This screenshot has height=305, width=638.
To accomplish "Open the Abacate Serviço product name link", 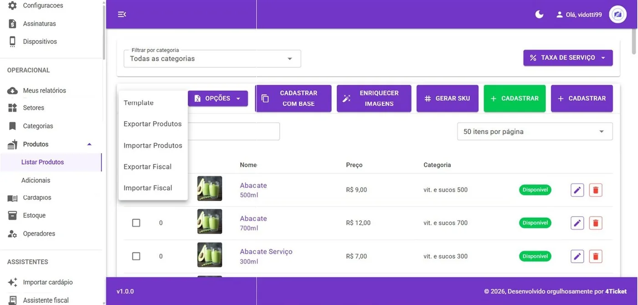I will [x=266, y=252].
